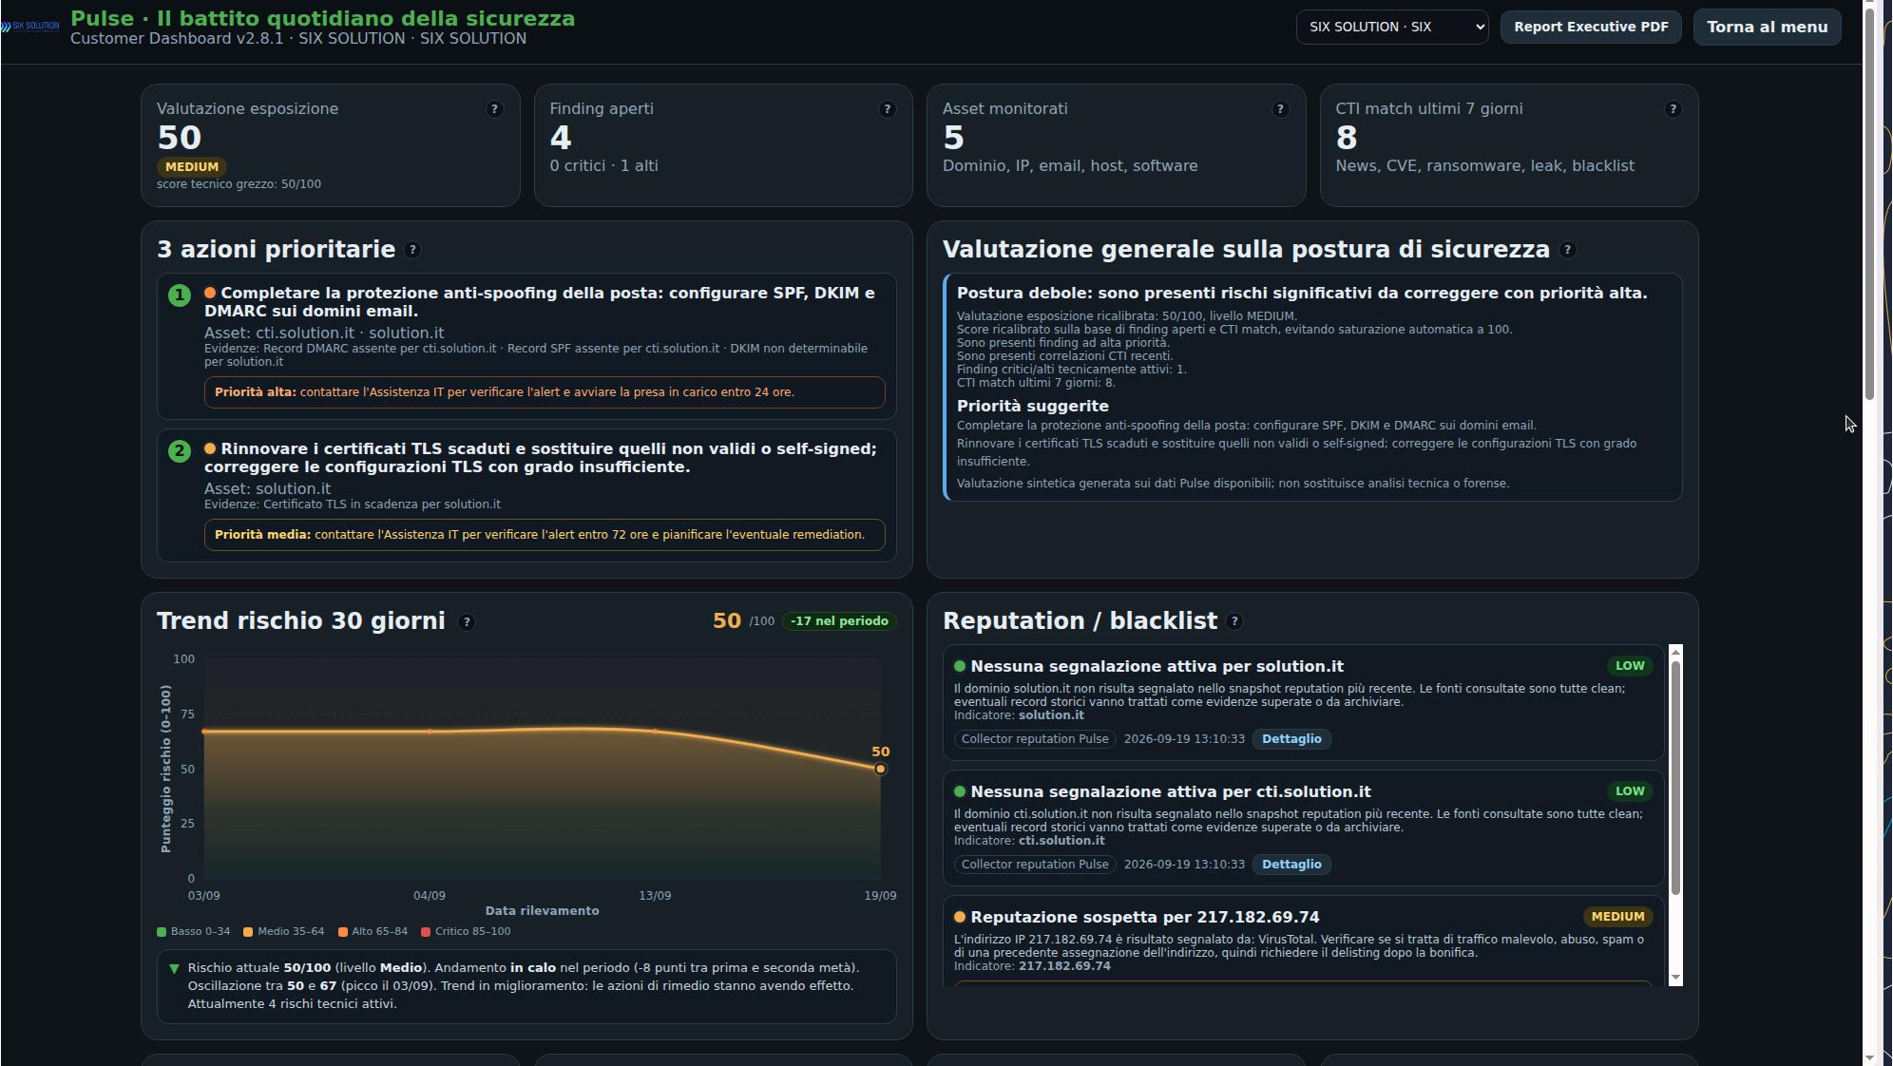Click LOW badge for cti.solution.it entry
The height and width of the screenshot is (1066, 1893).
pyautogui.click(x=1630, y=791)
